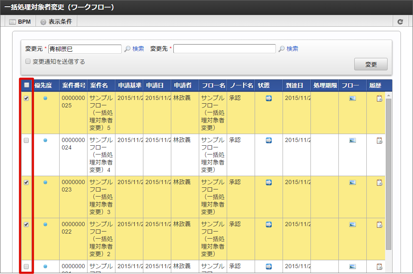This screenshot has width=413, height=274.
Task: Open flow diagram icon for case 0000000025
Action: pyautogui.click(x=353, y=98)
